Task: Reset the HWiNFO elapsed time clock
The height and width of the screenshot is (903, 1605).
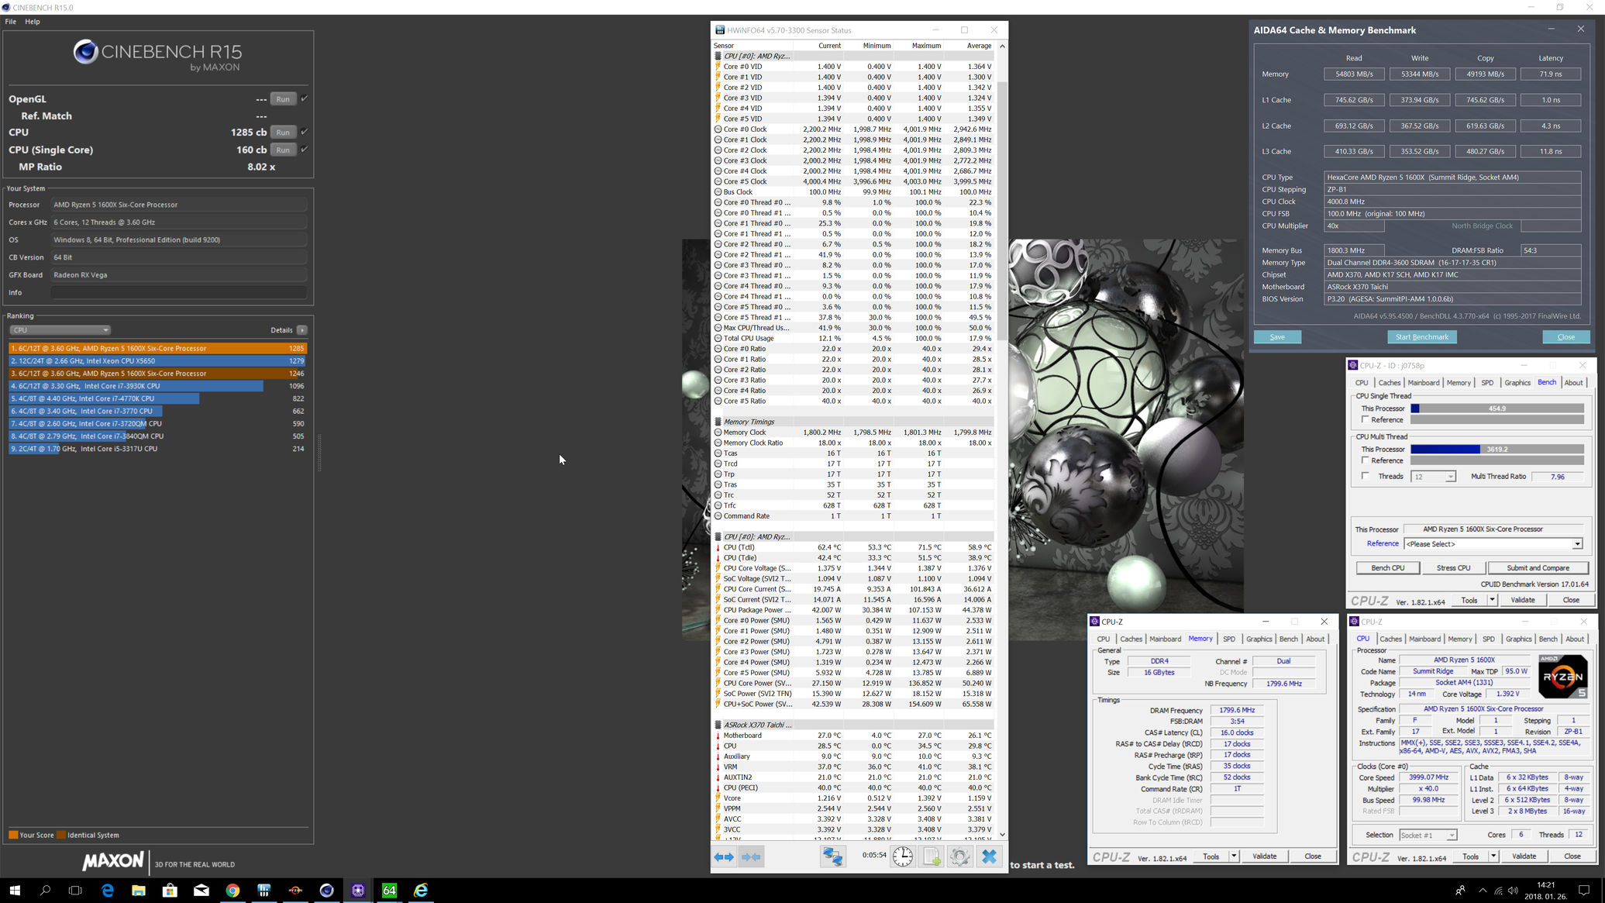Action: pyautogui.click(x=903, y=856)
